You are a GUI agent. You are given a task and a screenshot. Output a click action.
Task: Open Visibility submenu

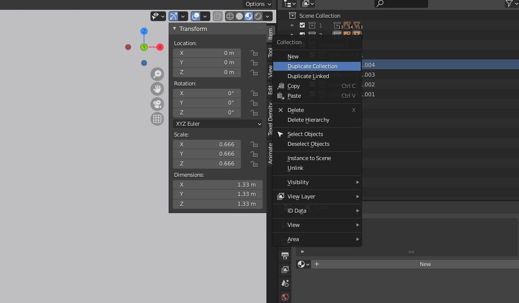[x=317, y=182]
